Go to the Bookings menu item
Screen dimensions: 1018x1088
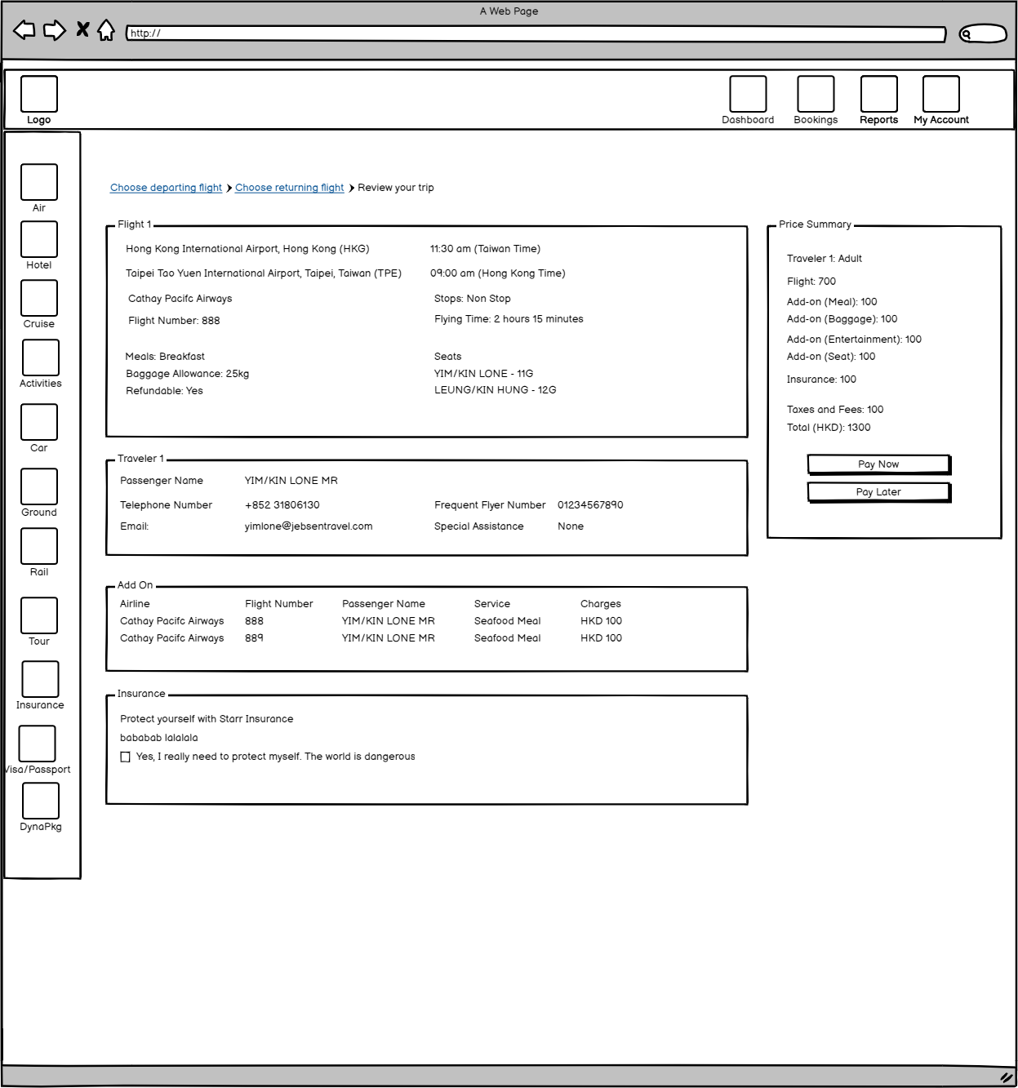pos(816,95)
